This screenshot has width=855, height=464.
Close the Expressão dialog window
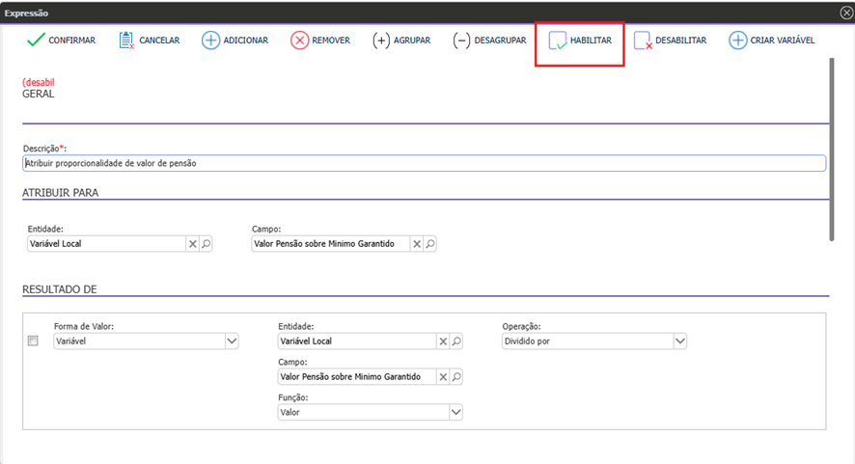coord(846,13)
